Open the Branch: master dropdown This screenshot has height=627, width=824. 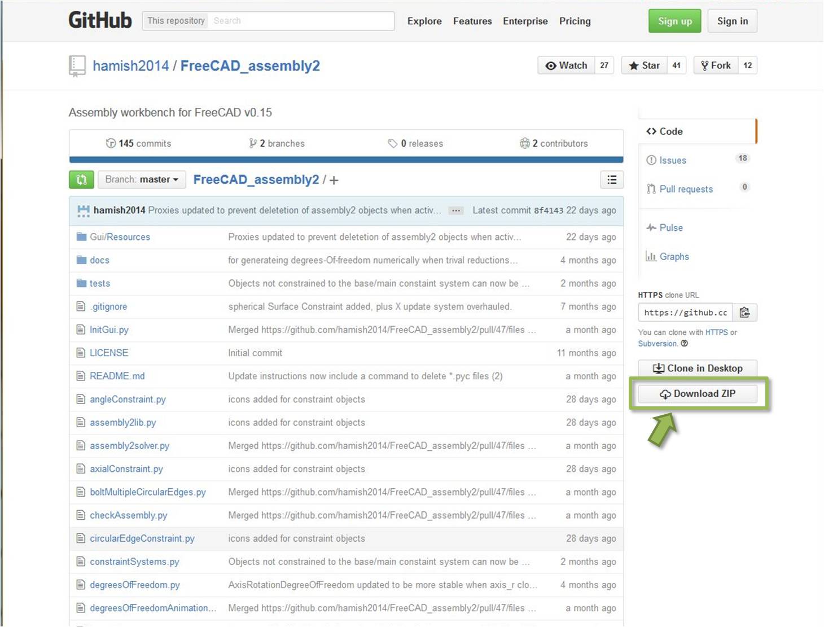coord(142,179)
